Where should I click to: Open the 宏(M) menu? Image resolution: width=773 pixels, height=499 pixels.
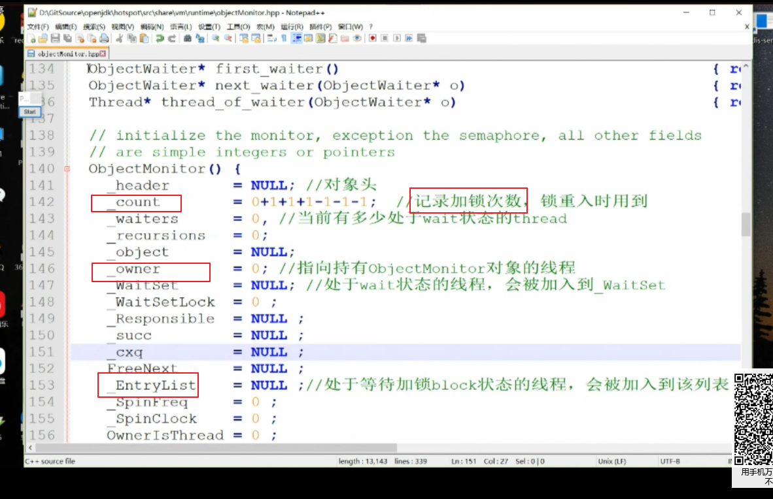coord(266,27)
